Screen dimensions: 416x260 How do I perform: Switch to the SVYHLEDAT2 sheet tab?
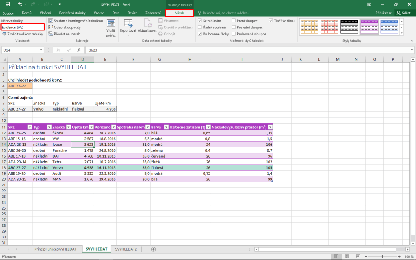click(x=126, y=249)
